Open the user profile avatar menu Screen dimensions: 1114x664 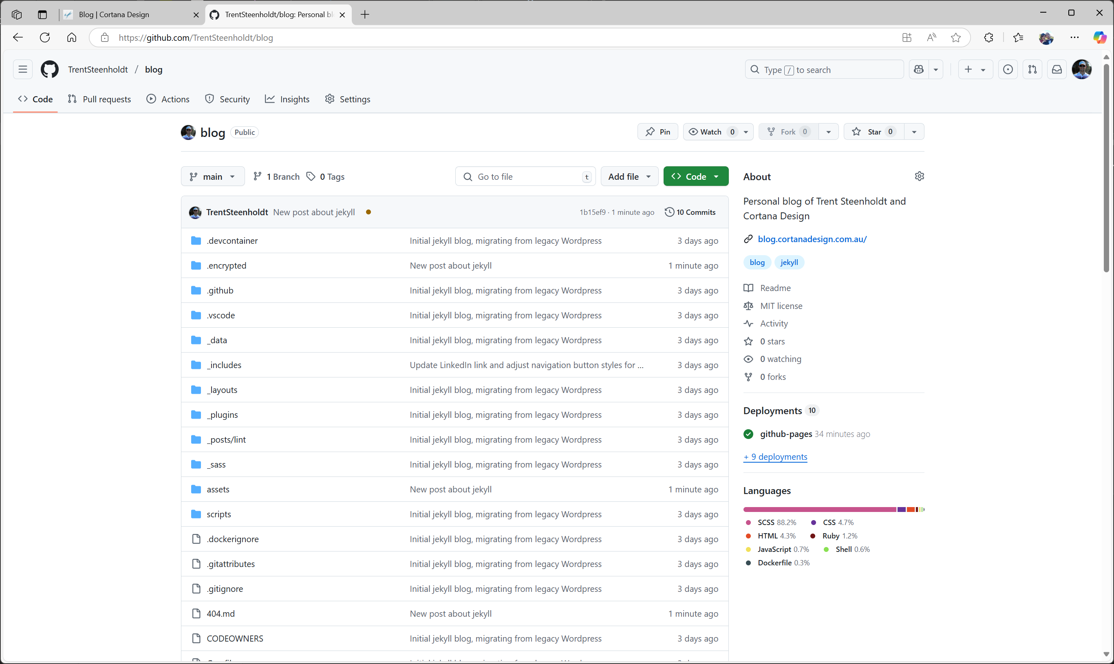(x=1082, y=69)
